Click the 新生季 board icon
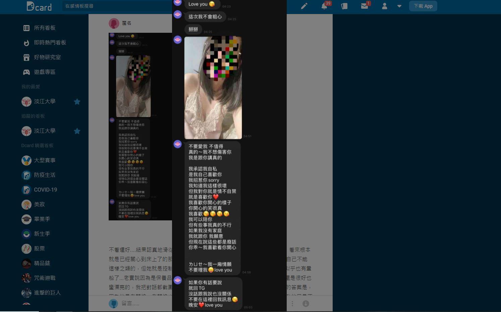 click(26, 234)
